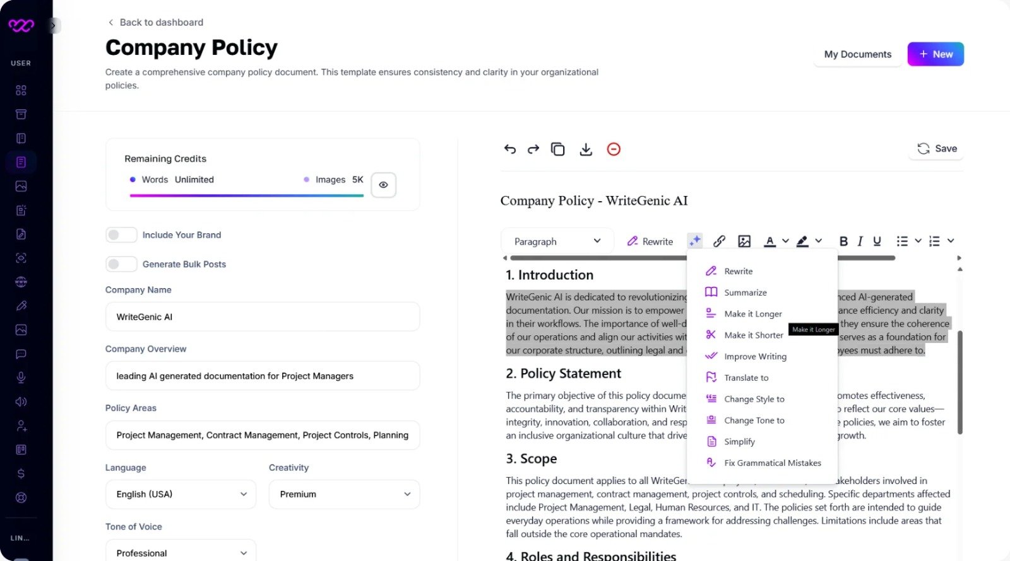Toggle the Include Your Brand switch
Viewport: 1010px width, 561px height.
[x=121, y=234]
